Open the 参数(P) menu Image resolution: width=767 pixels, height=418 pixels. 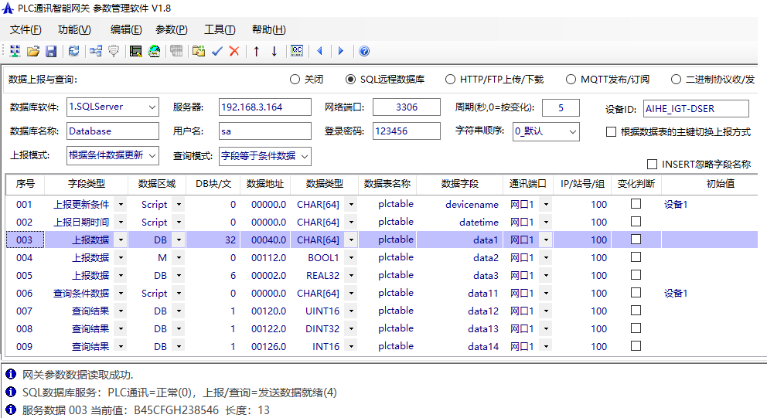click(x=171, y=29)
